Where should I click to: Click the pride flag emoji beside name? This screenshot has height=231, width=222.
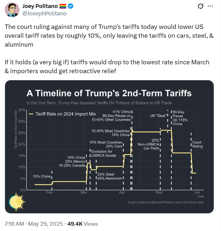coord(63,6)
